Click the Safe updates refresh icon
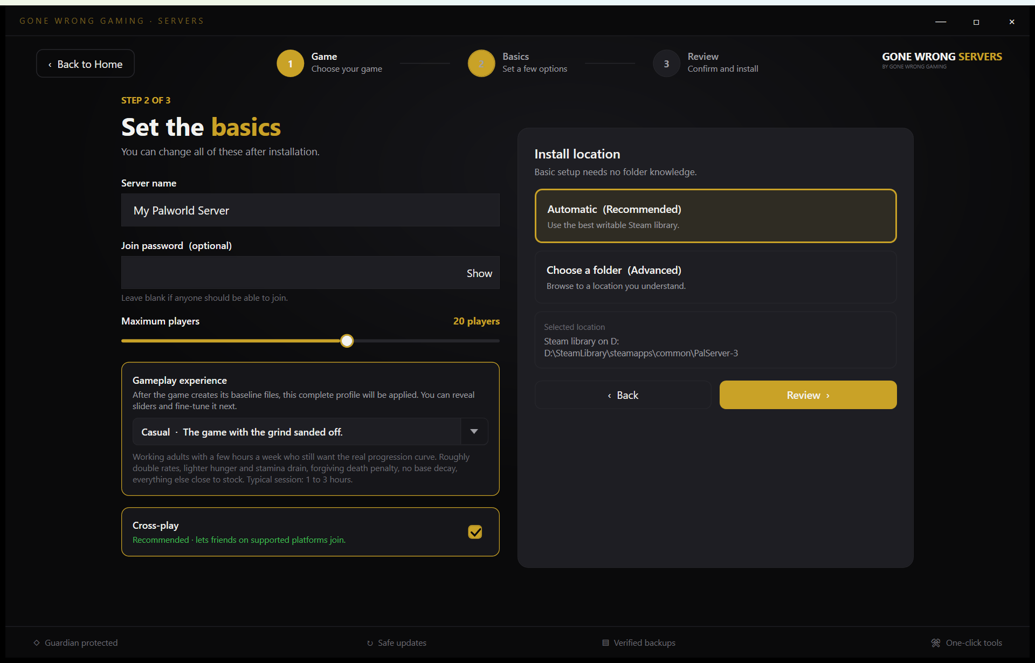This screenshot has height=663, width=1035. click(x=370, y=643)
